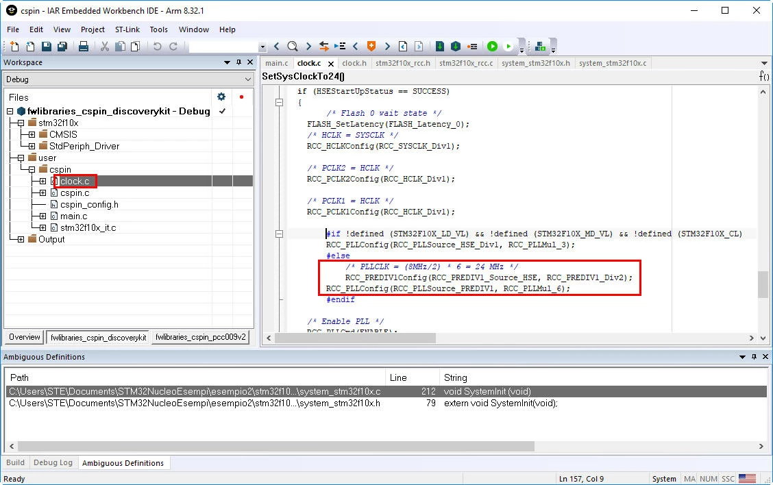Click the Navigate Backward page icon

(403, 47)
